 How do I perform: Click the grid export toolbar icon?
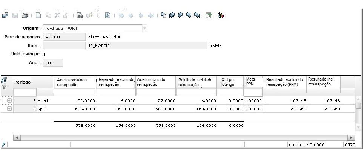coord(208,16)
